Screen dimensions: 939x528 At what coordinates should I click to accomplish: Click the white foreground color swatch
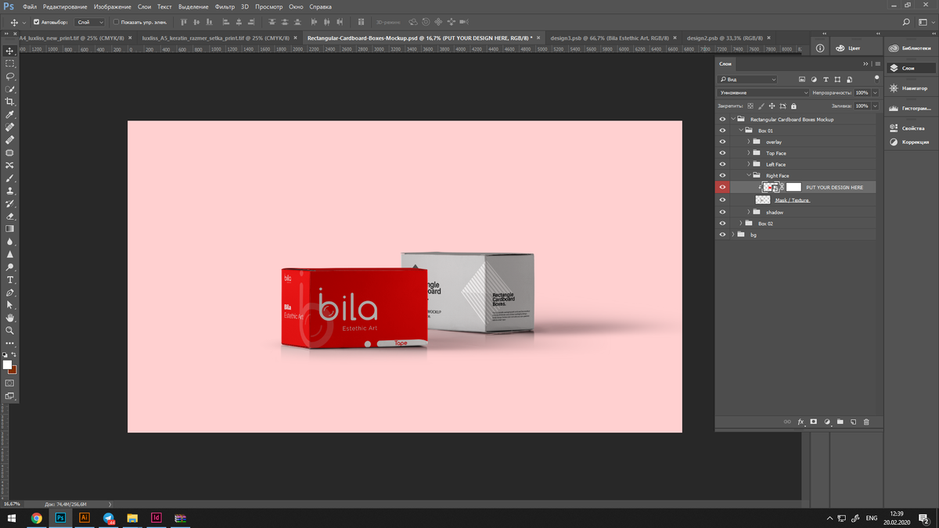tap(7, 365)
